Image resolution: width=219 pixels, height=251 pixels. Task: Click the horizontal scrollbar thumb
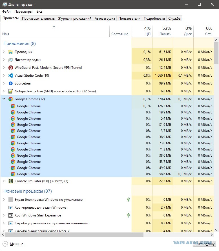[x=74, y=234]
